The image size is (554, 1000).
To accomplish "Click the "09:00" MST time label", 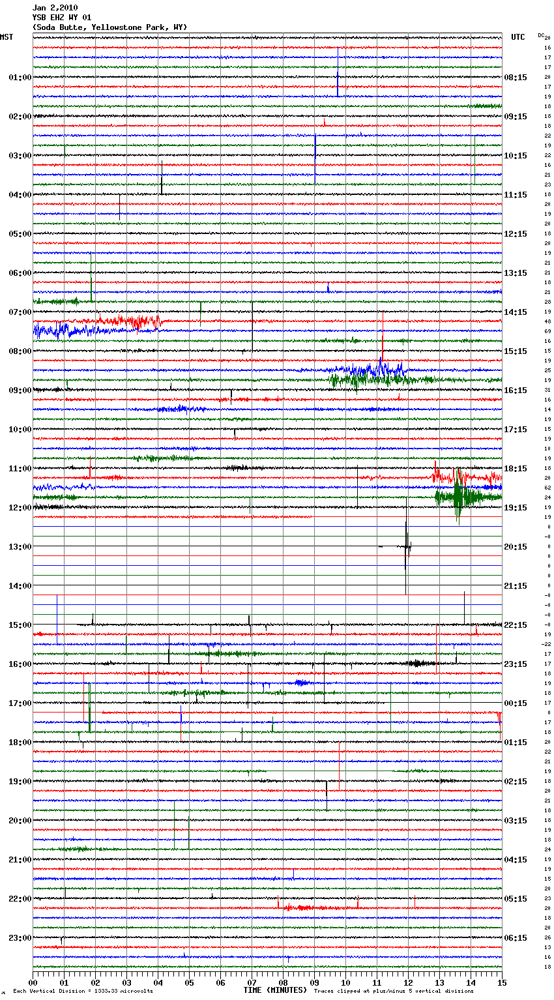I will coord(20,390).
